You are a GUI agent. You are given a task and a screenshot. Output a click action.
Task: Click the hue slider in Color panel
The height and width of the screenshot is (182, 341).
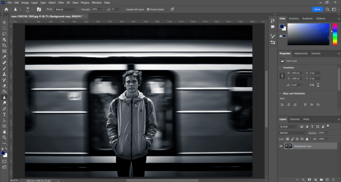click(335, 34)
